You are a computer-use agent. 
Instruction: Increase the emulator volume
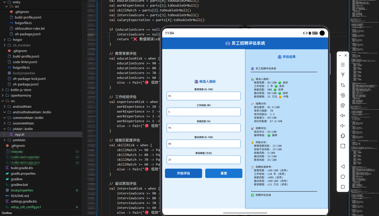(x=343, y=116)
